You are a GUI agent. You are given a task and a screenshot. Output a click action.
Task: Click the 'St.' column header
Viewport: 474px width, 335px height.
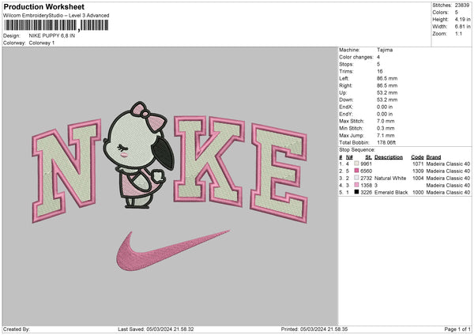tap(368, 157)
